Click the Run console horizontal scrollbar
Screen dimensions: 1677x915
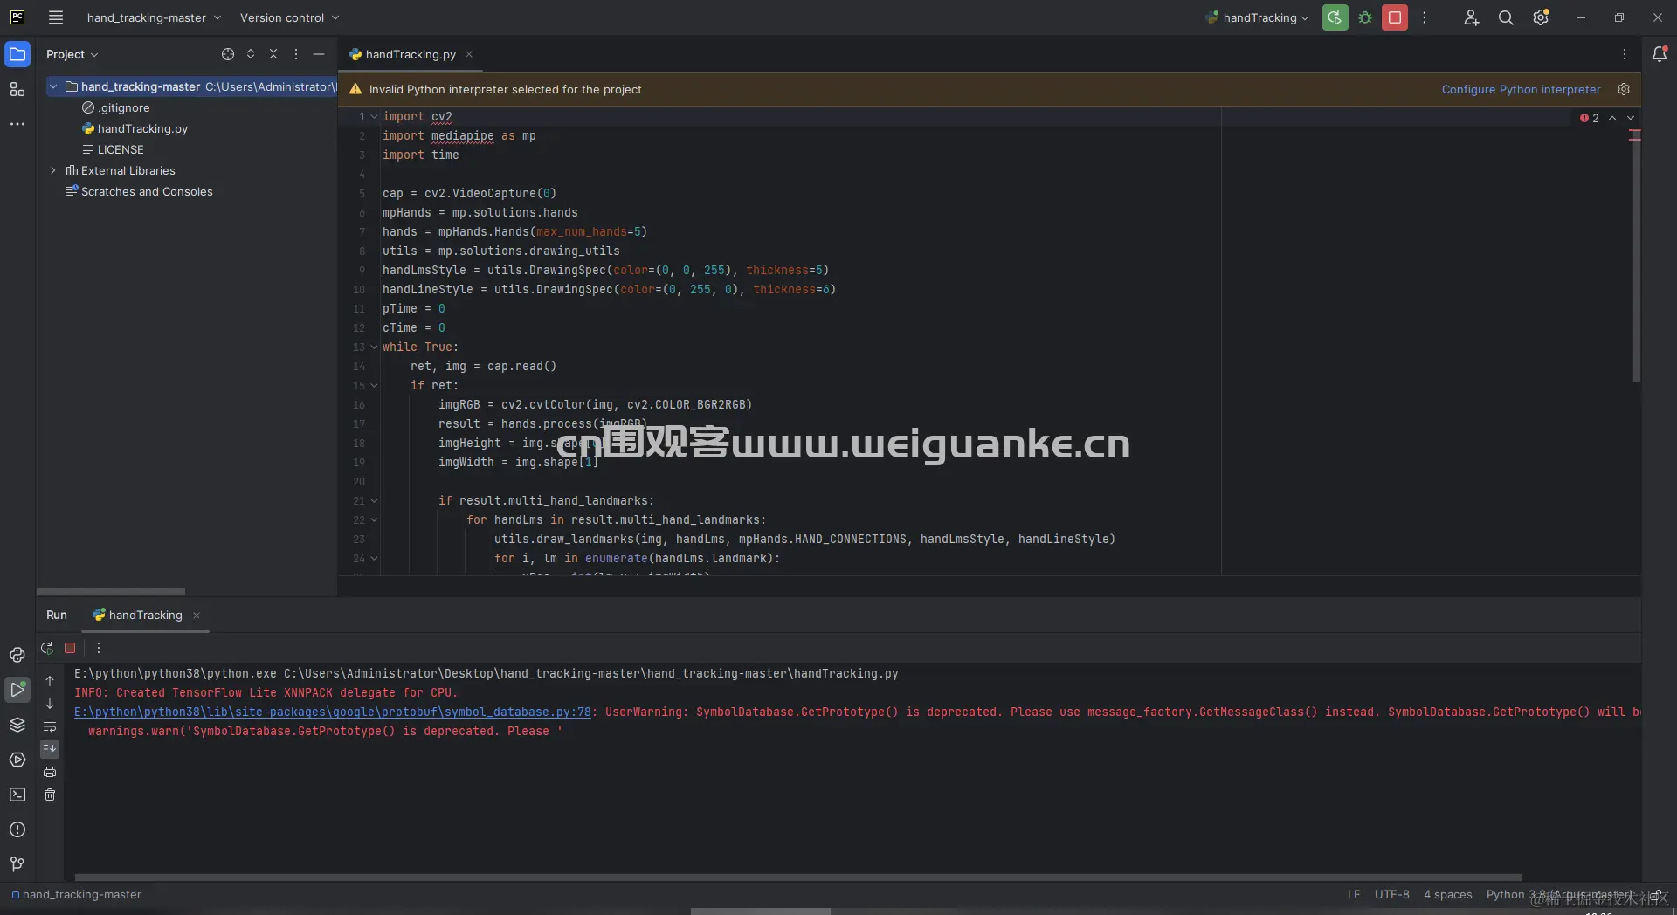797,877
